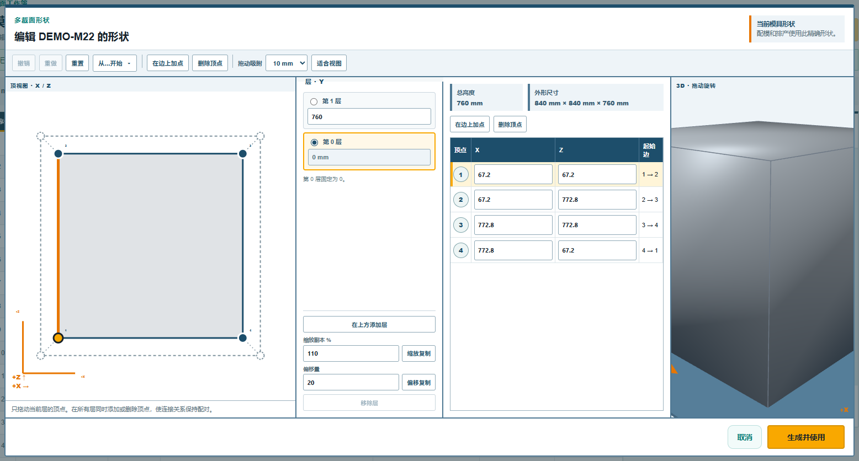Image resolution: width=859 pixels, height=461 pixels.
Task: Select vertex 3 circle badge in table
Action: pos(461,225)
